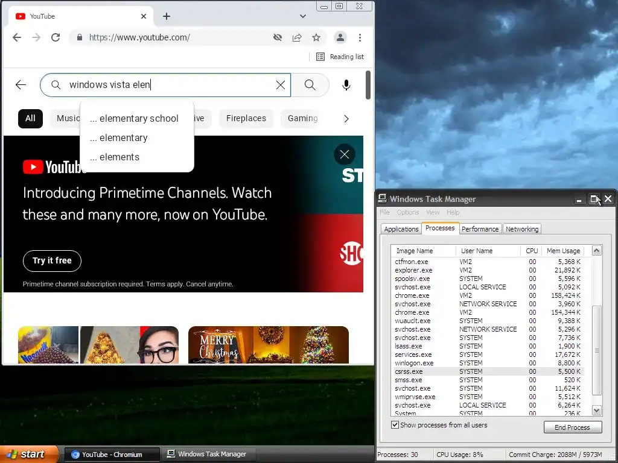Viewport: 618px width, 463px height.
Task: Share this page using the share icon
Action: point(297,37)
